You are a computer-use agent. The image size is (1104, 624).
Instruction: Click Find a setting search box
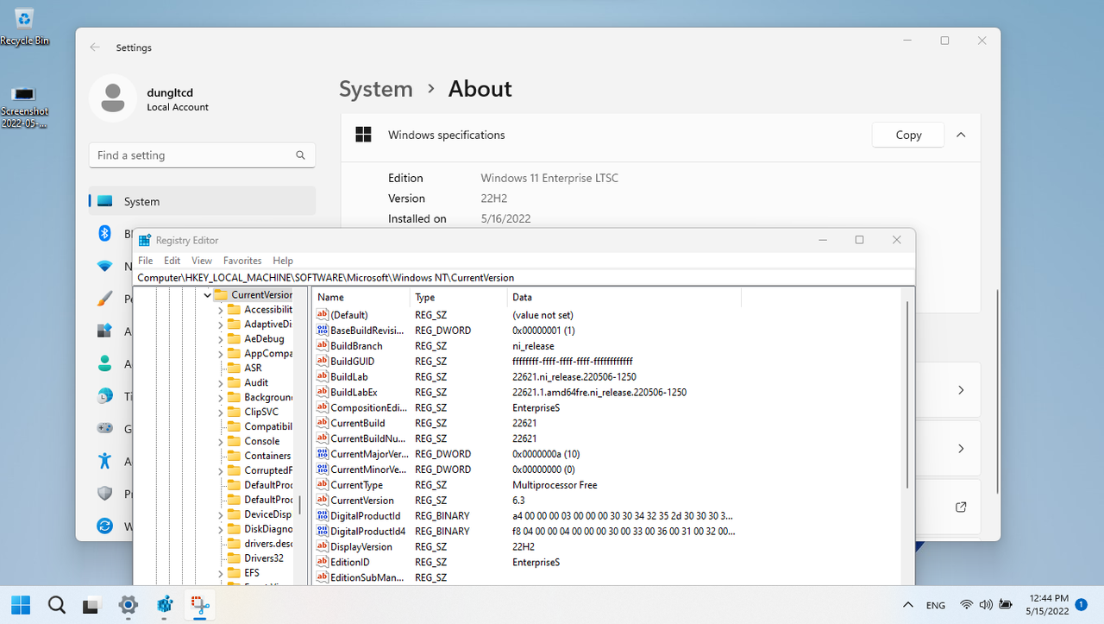[x=202, y=155]
